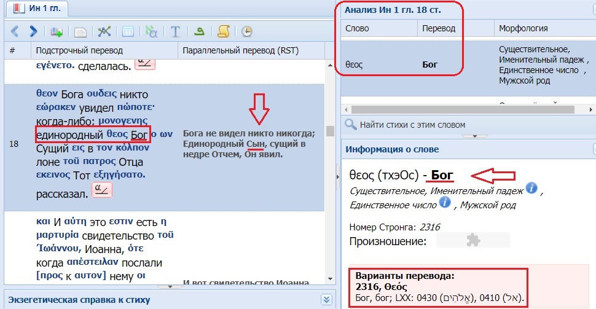Viewport: 596px width, 309px height.
Task: Toggle the cross-links network icon in toolbar
Action: point(104,31)
